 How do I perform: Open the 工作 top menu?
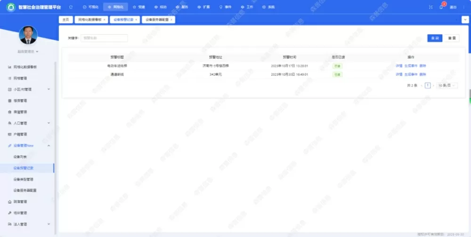(x=247, y=7)
